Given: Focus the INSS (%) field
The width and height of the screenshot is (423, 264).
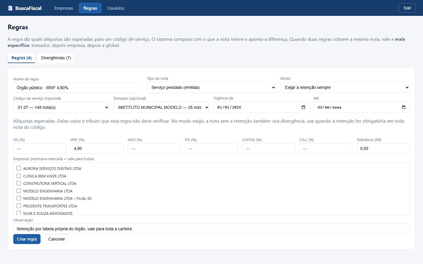Looking at the screenshot, I should pyautogui.click(x=154, y=148).
